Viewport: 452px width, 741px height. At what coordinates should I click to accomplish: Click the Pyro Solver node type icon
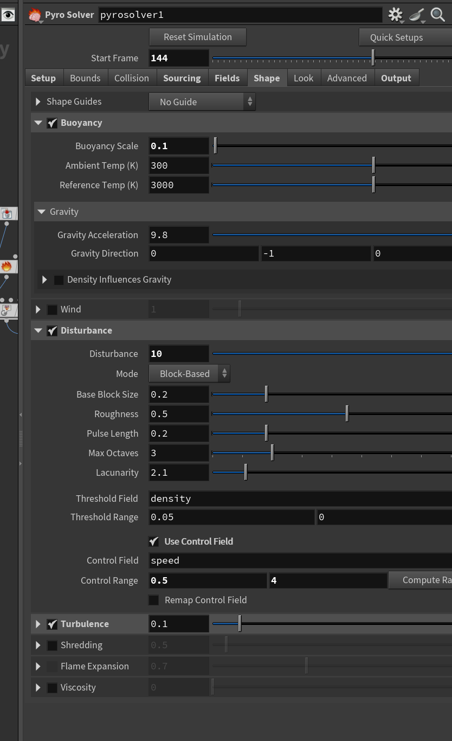click(x=35, y=15)
